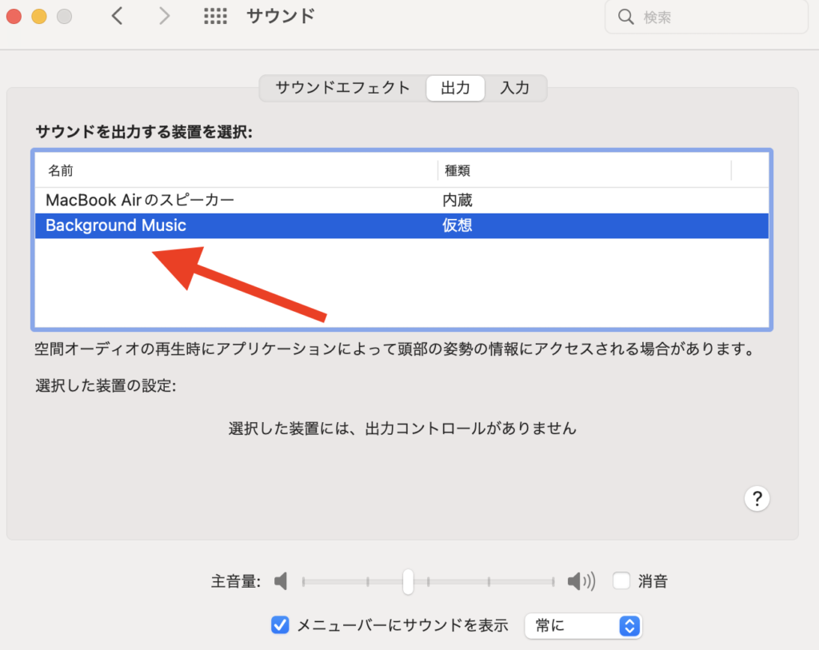Viewport: 819px width, 650px height.
Task: Click the magnifying glass search icon
Action: (625, 18)
